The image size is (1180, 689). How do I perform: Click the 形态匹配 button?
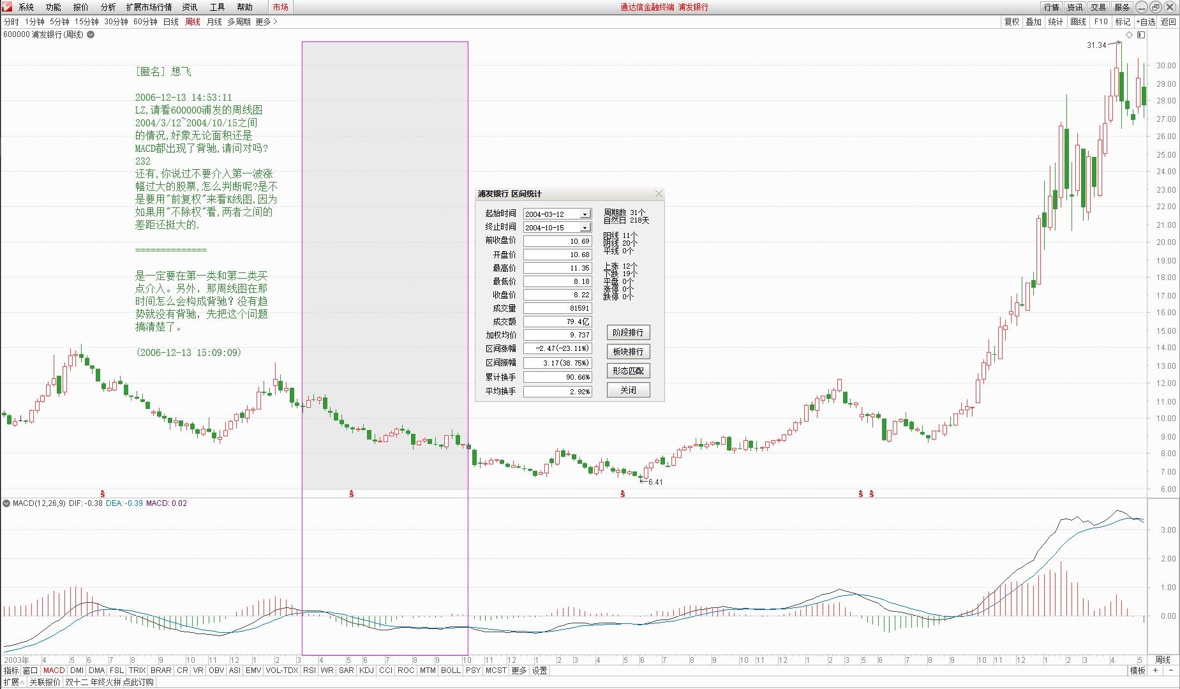(x=628, y=371)
